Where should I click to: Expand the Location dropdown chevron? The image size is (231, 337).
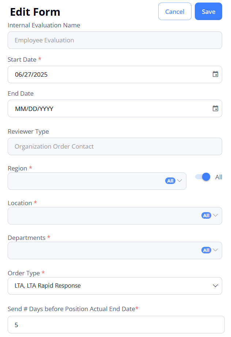(216, 215)
